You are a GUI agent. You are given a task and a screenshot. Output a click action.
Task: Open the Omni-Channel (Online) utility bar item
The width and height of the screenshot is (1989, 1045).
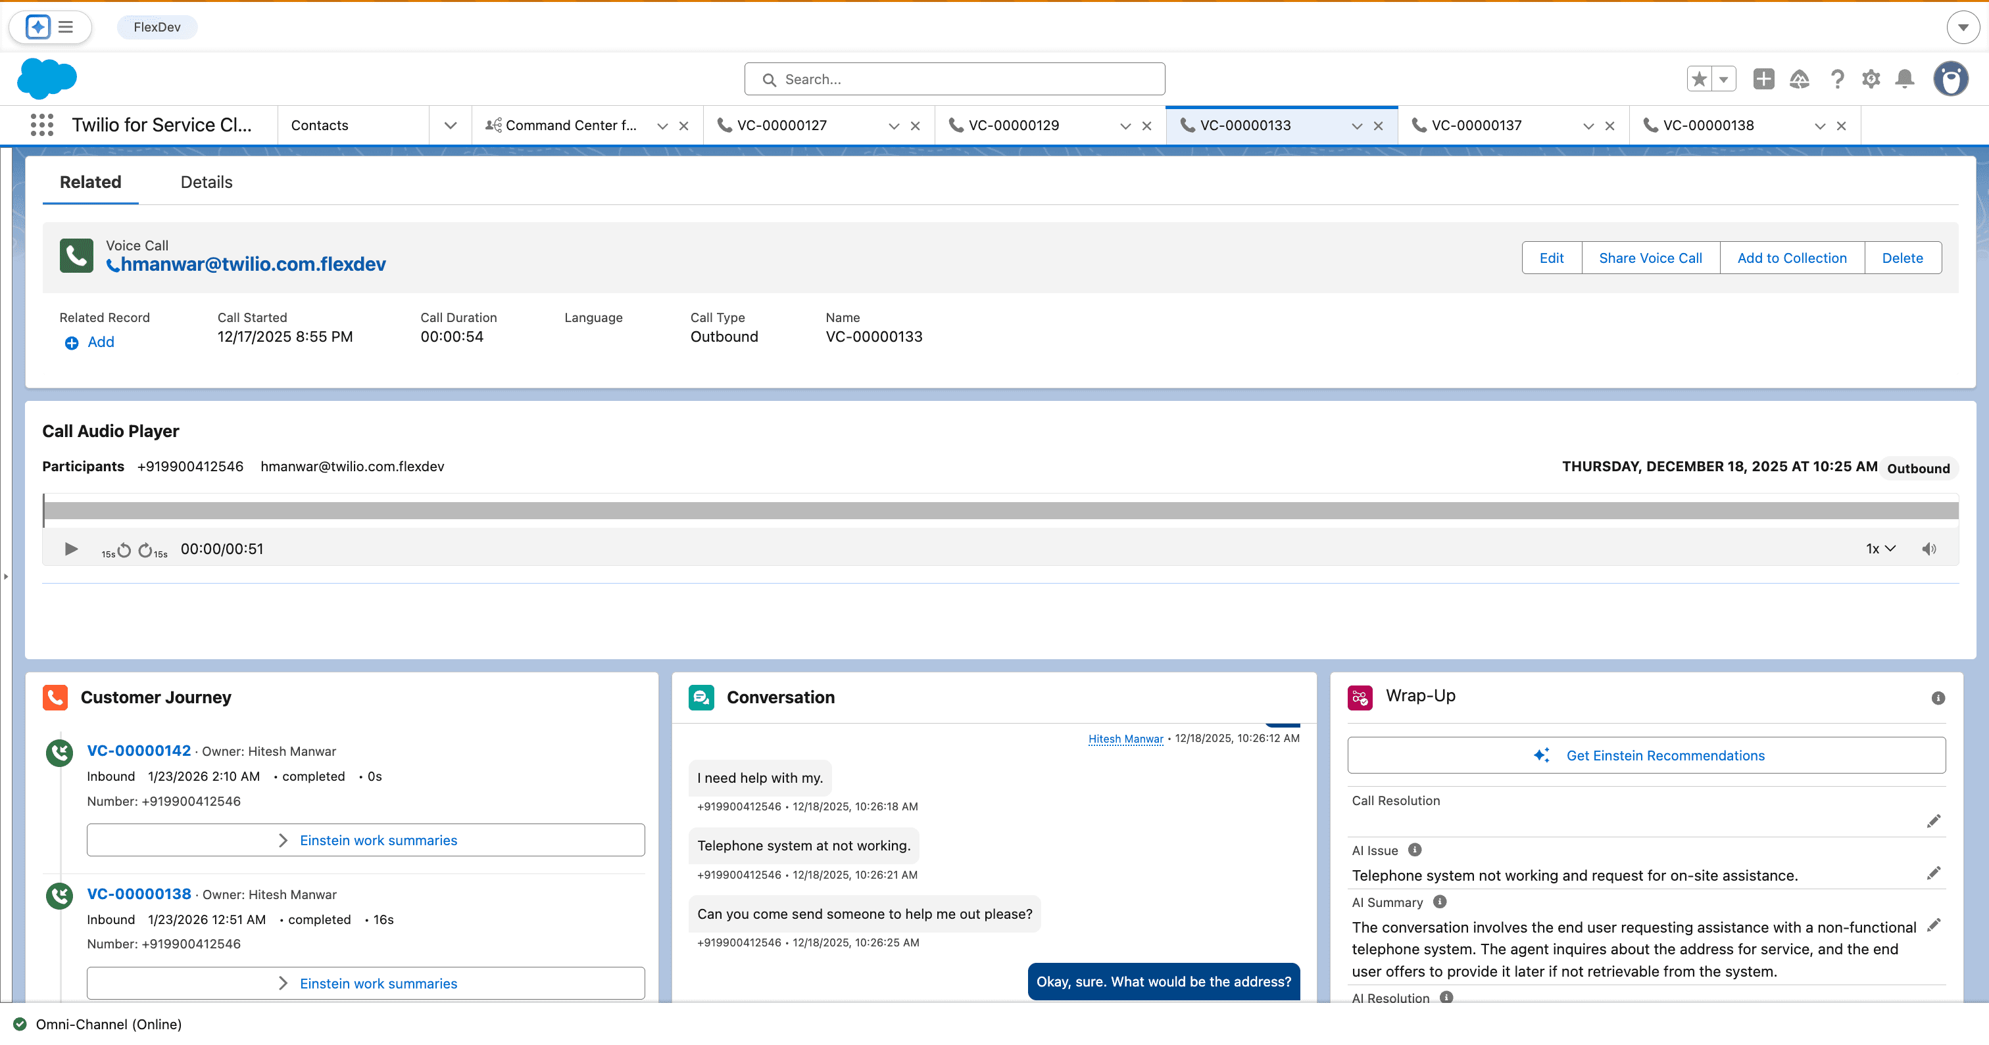[98, 1024]
